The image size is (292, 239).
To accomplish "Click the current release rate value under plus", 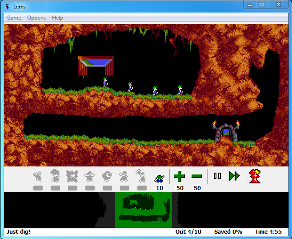I will [180, 188].
